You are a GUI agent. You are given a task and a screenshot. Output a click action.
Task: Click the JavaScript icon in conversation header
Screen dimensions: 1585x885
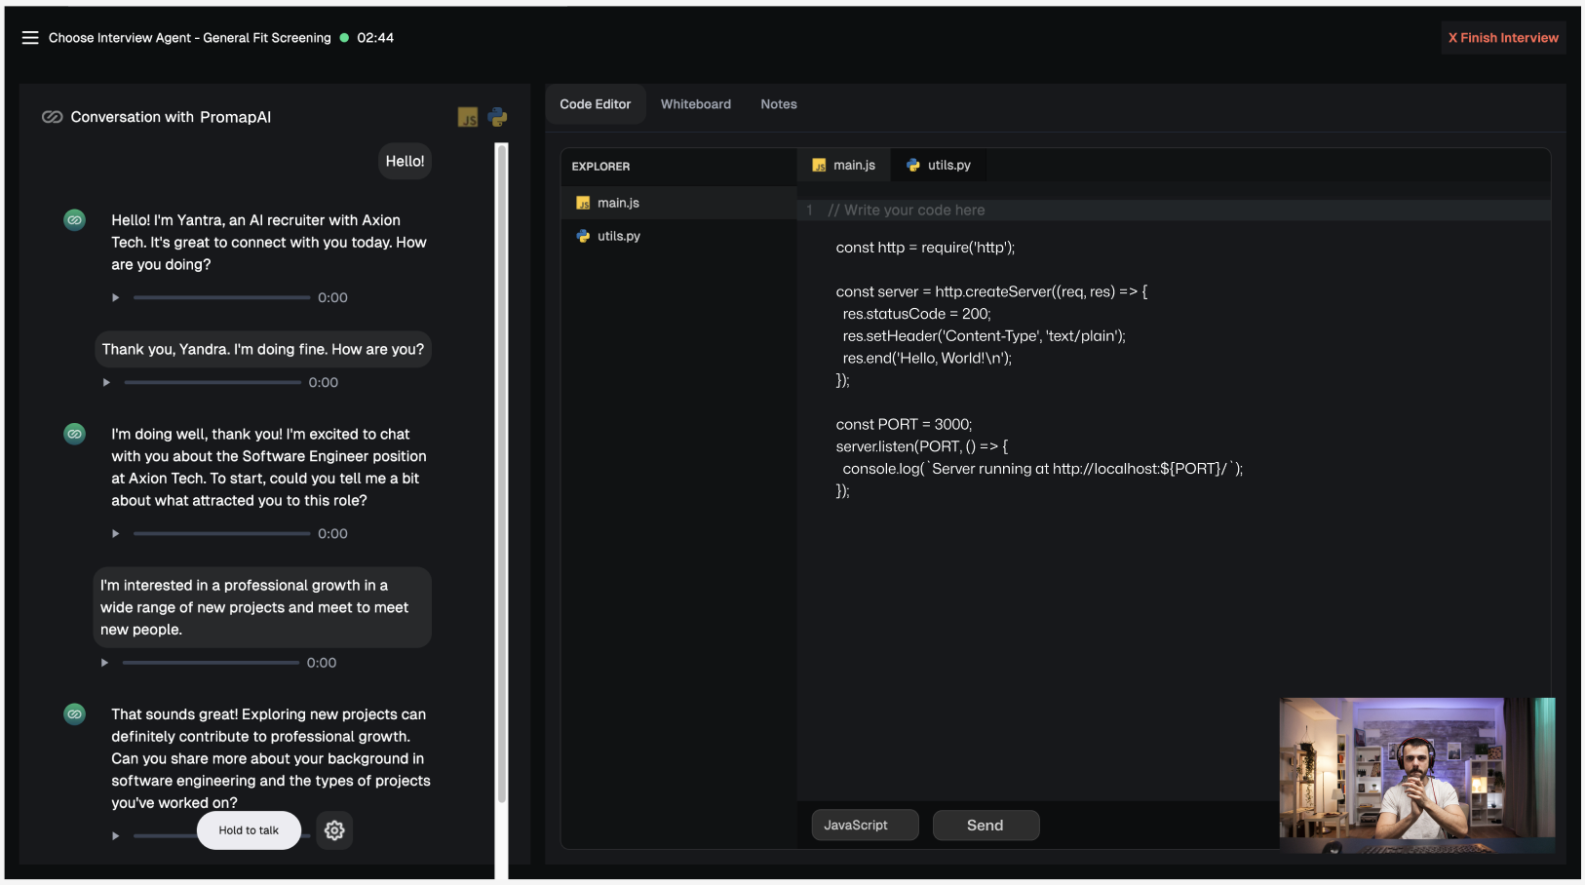(x=468, y=117)
